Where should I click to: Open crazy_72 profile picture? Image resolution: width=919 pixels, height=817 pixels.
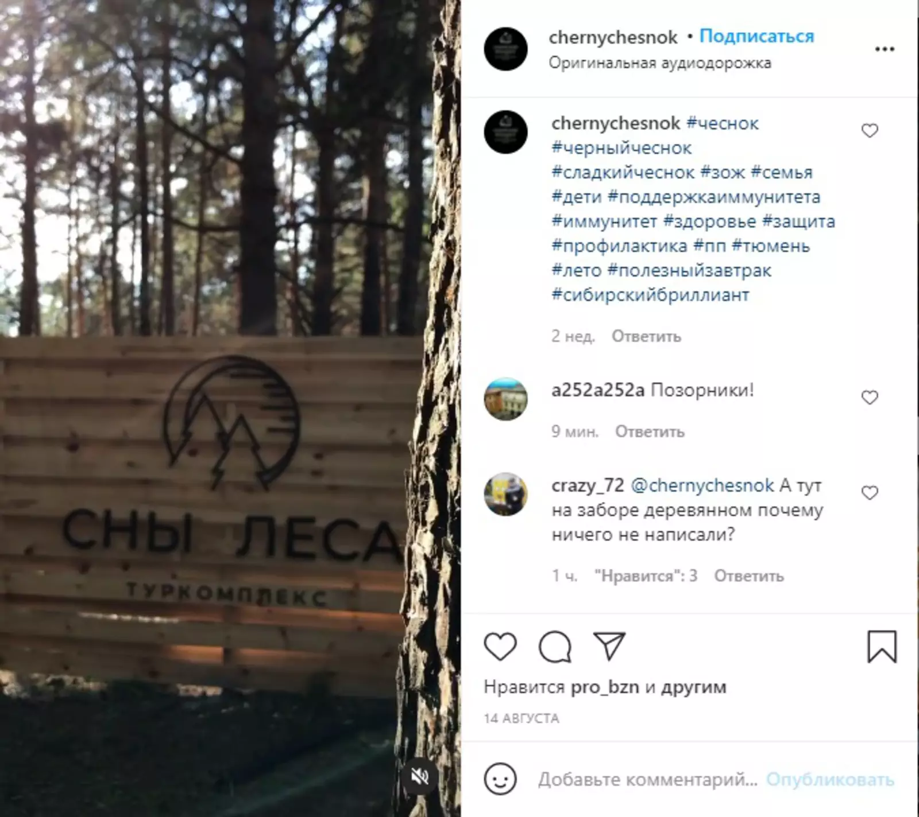click(x=505, y=494)
